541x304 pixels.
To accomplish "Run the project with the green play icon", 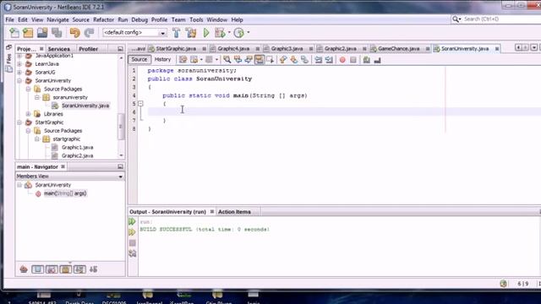I will [206, 33].
